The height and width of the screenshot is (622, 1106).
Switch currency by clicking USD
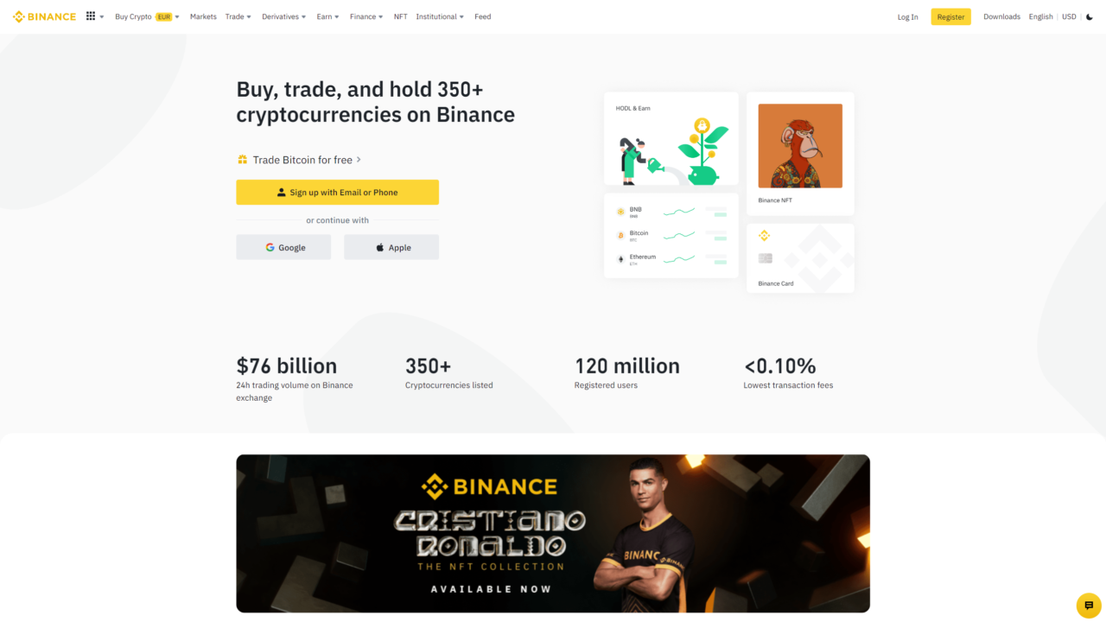(1069, 16)
